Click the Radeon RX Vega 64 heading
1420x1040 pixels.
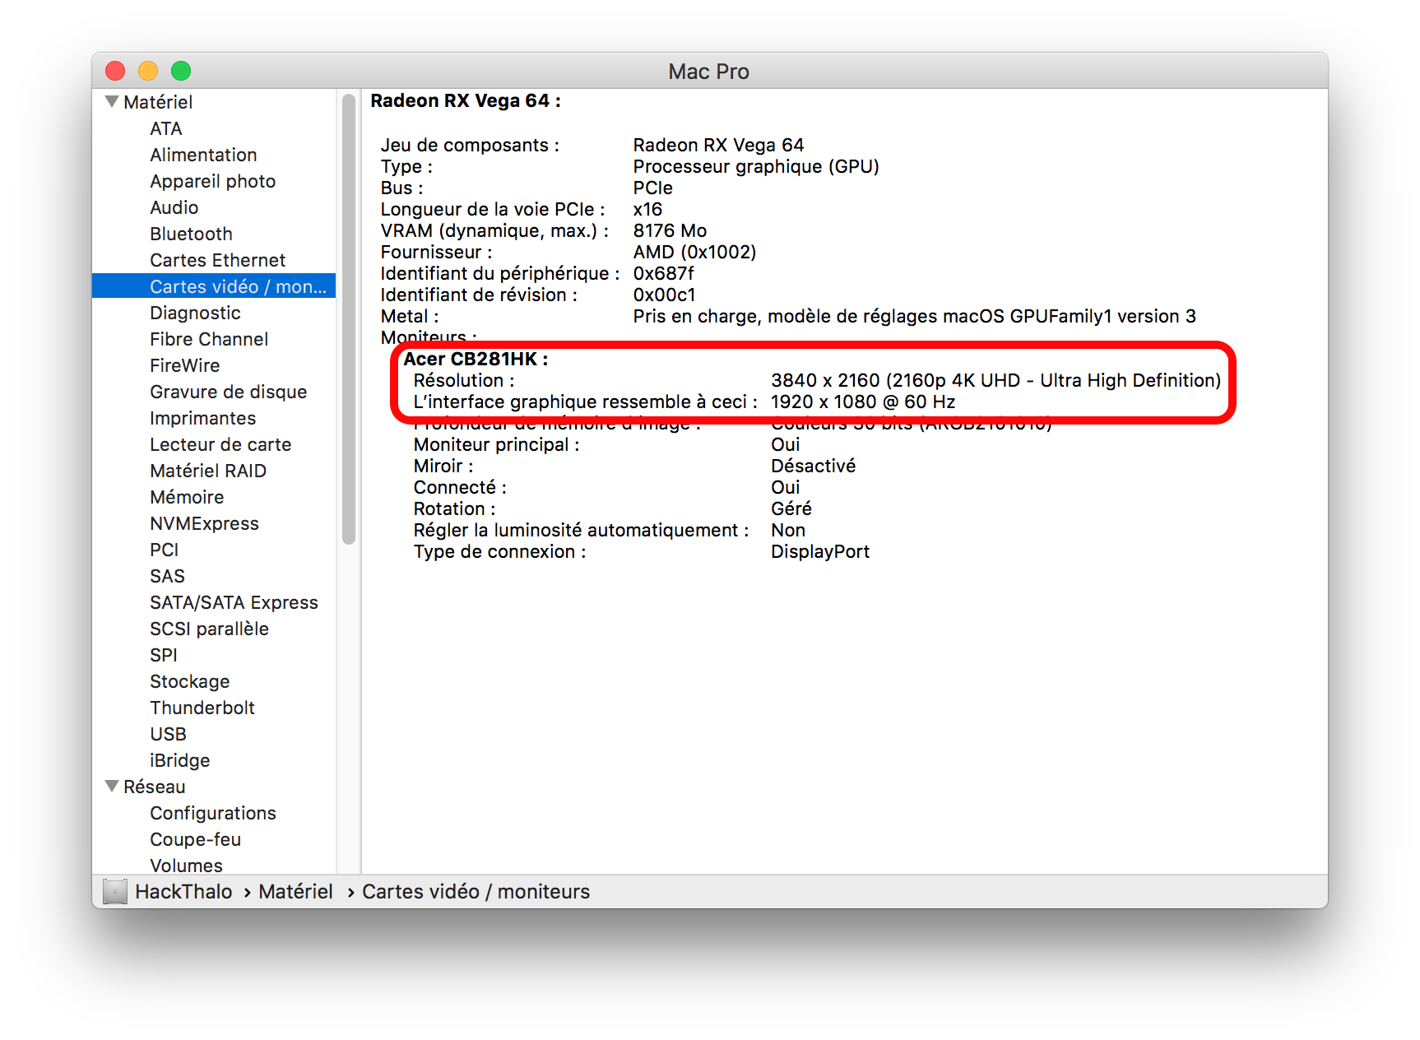tap(465, 100)
